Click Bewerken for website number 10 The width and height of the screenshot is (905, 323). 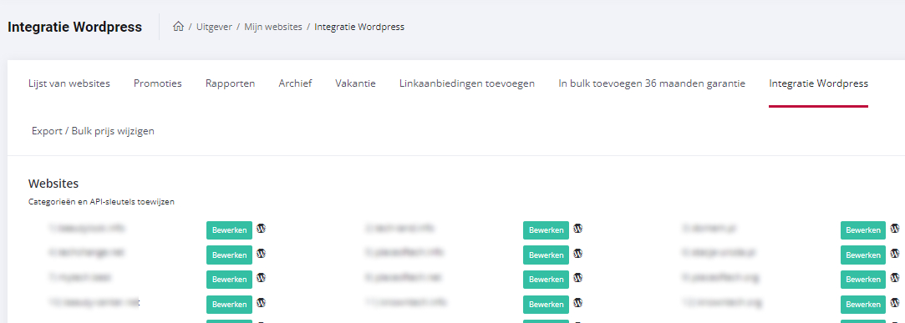pyautogui.click(x=229, y=305)
